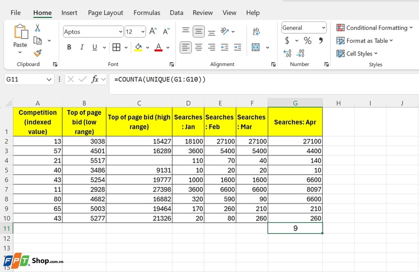Viewport: 419px width, 272px height.
Task: Open the File tab
Action: 16,13
